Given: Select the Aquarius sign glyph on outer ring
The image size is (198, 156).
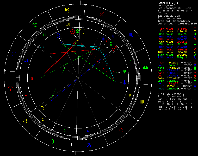Looking at the screenshot, I should point(35,25).
